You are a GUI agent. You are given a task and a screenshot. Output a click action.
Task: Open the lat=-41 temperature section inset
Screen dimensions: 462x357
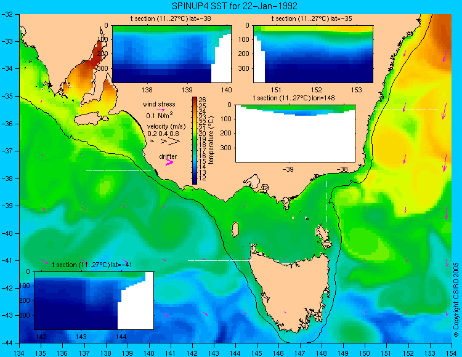94,300
